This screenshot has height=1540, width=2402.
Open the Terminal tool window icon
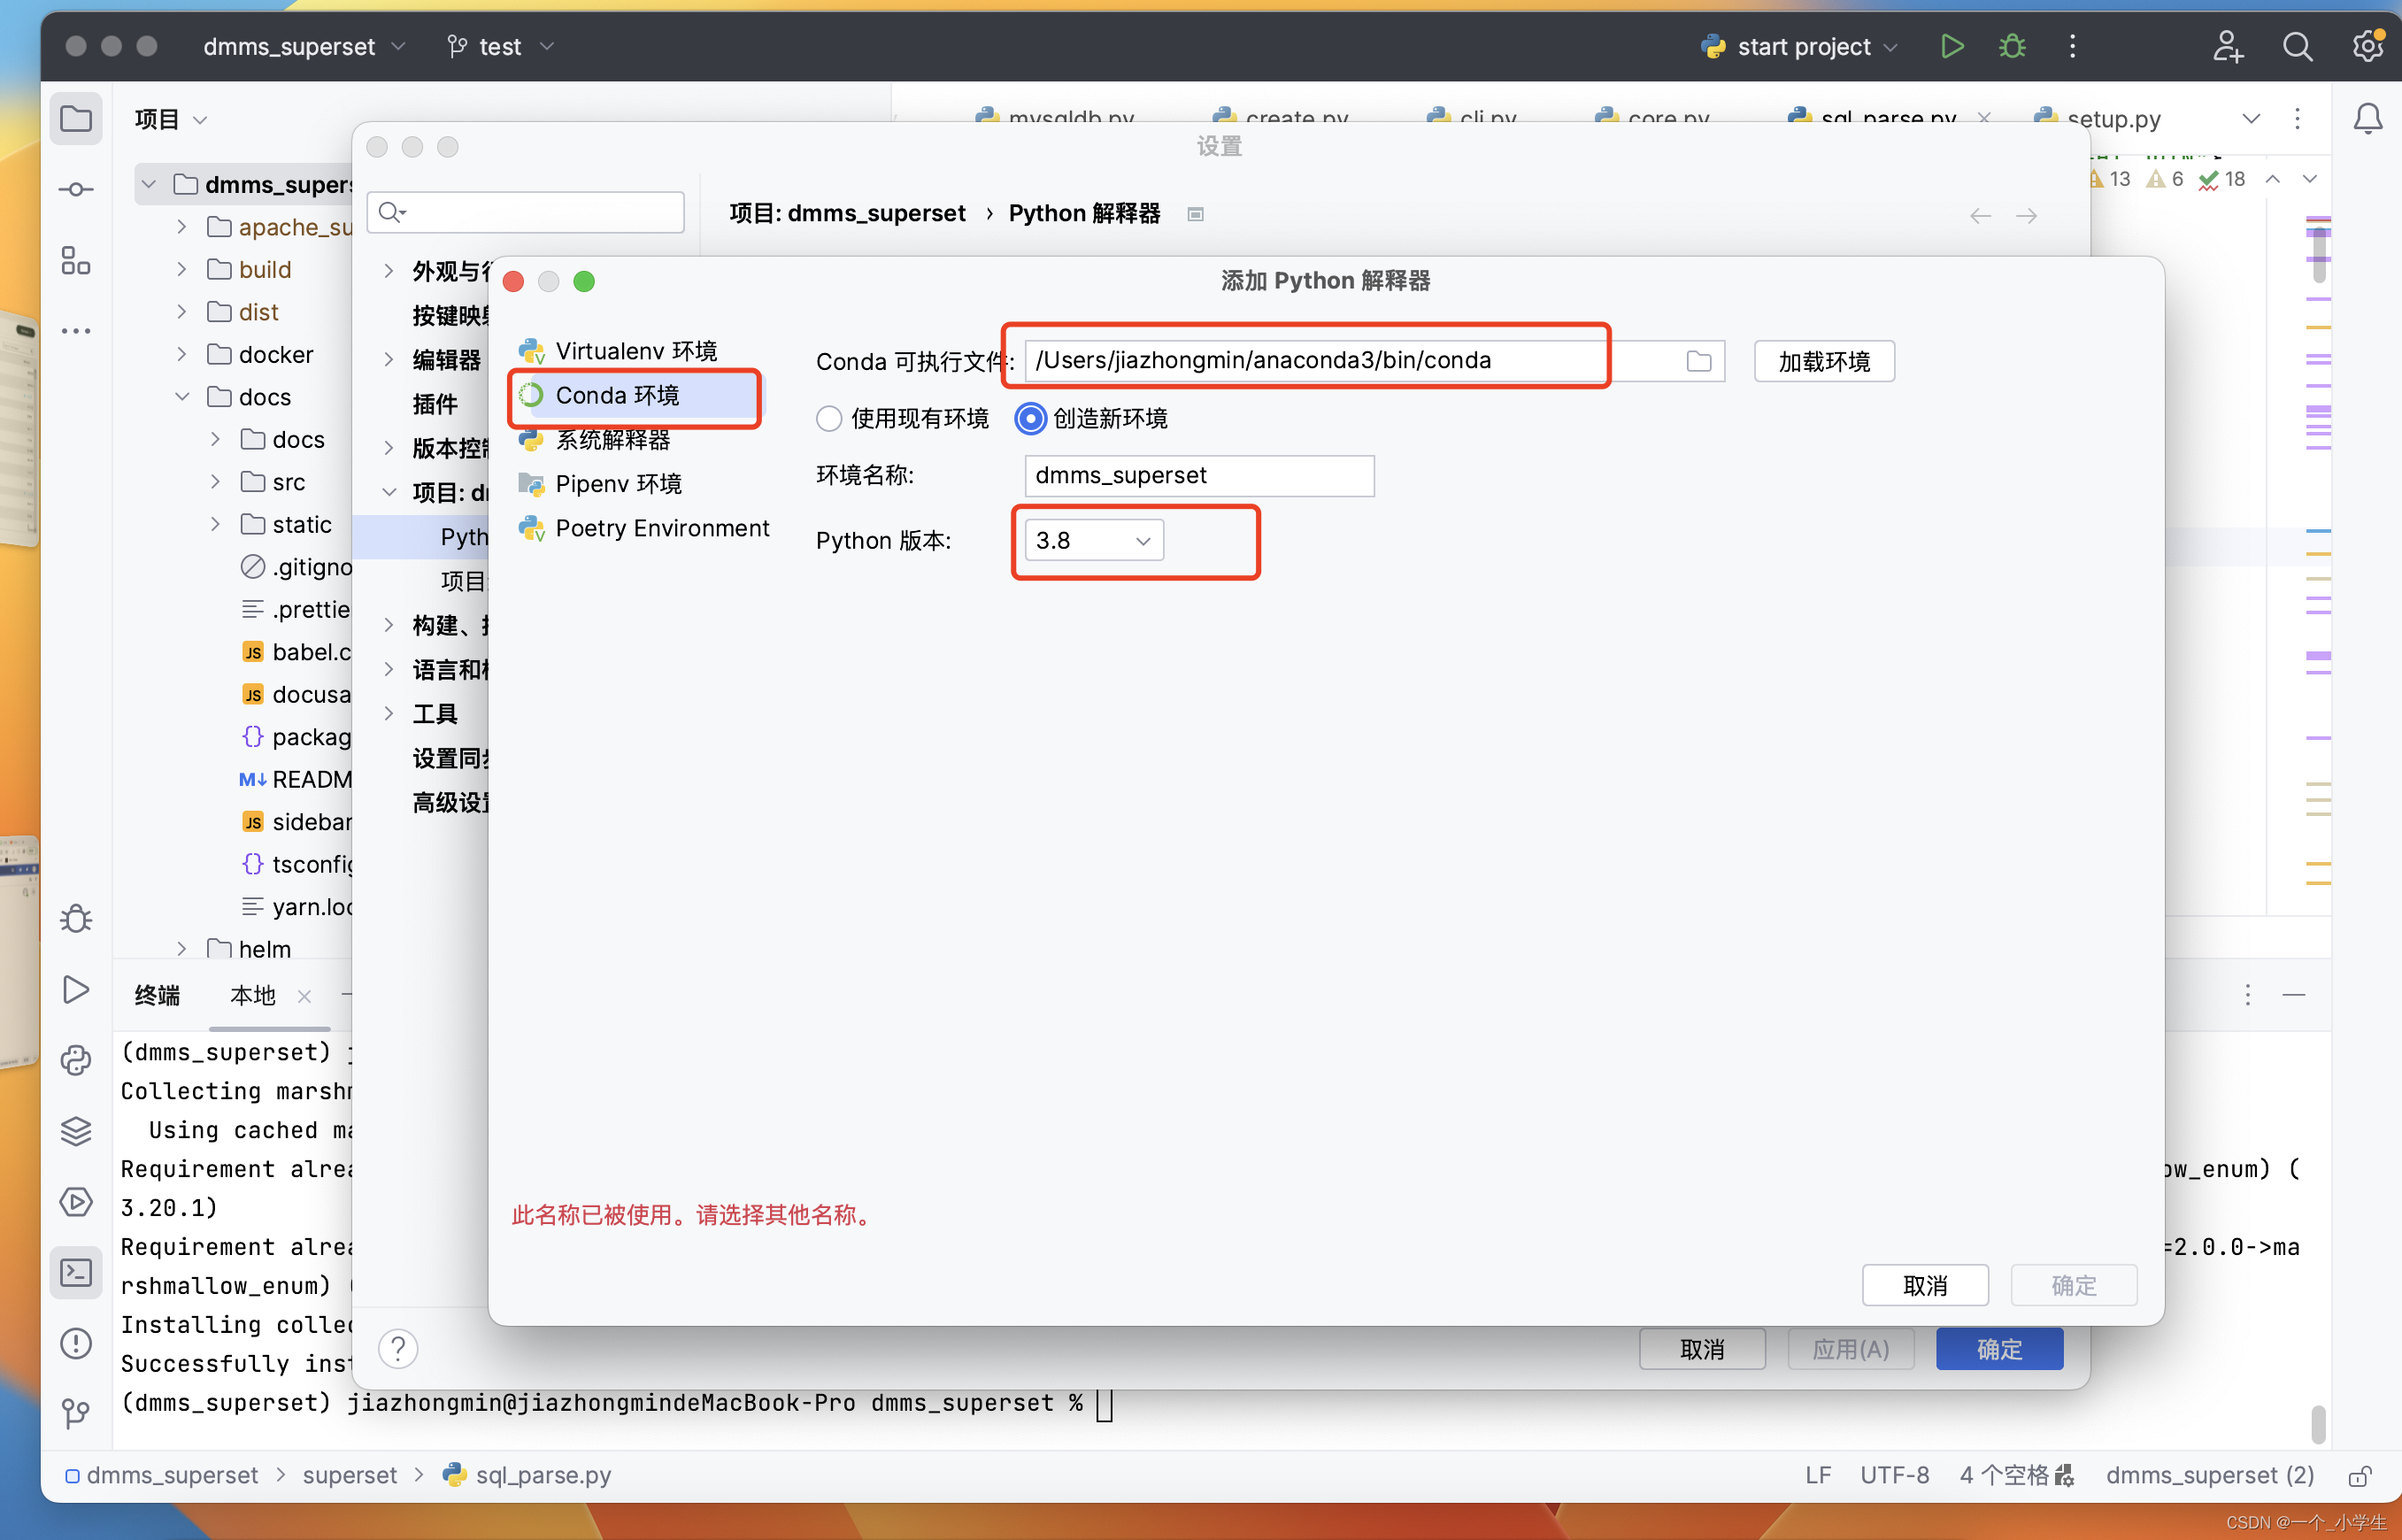pos(76,1272)
